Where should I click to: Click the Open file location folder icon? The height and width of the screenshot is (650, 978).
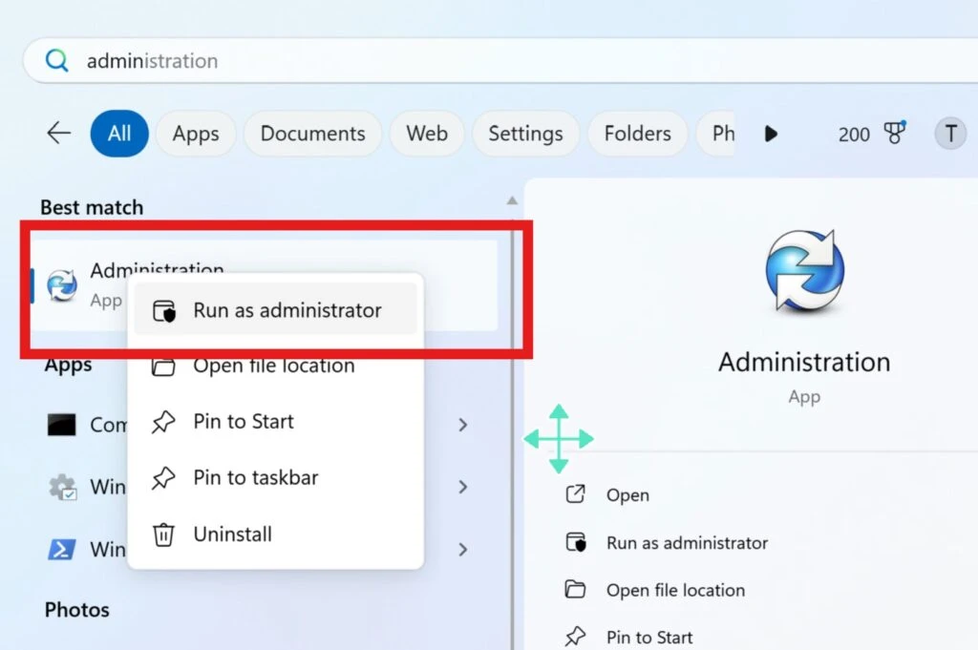coord(164,366)
